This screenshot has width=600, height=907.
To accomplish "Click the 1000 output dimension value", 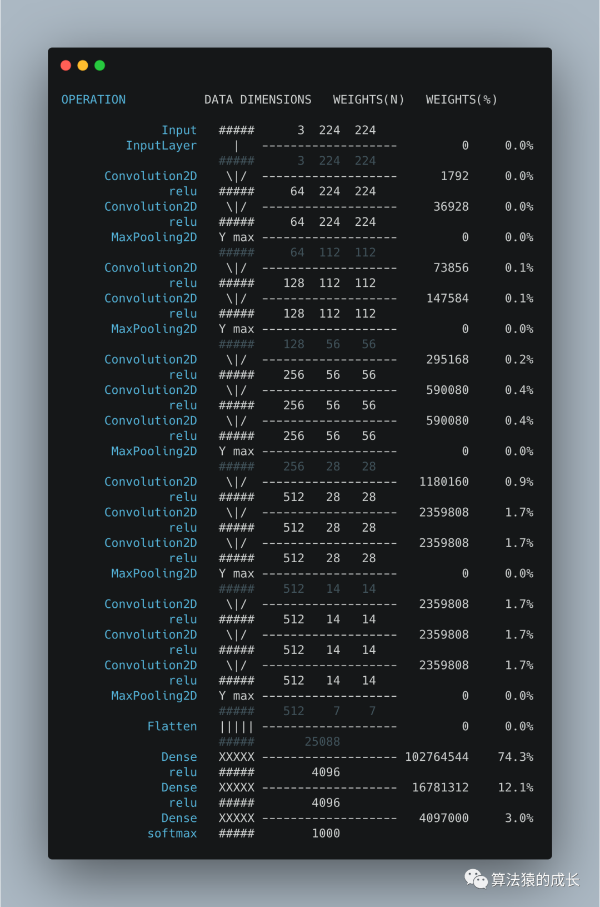I will pos(326,833).
